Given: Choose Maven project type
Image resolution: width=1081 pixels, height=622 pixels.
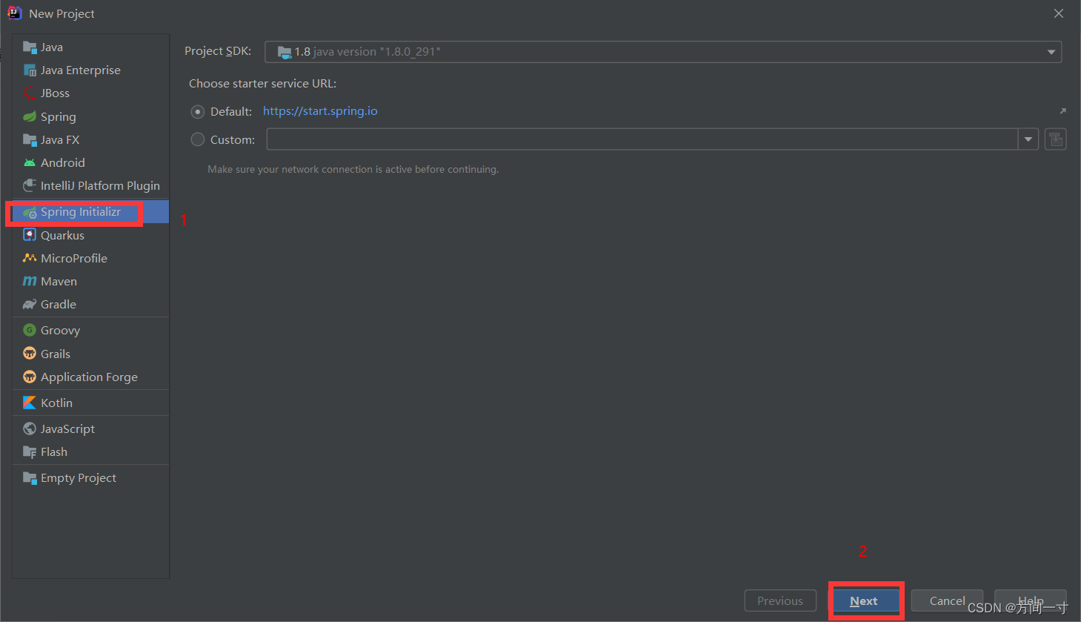Looking at the screenshot, I should (59, 282).
